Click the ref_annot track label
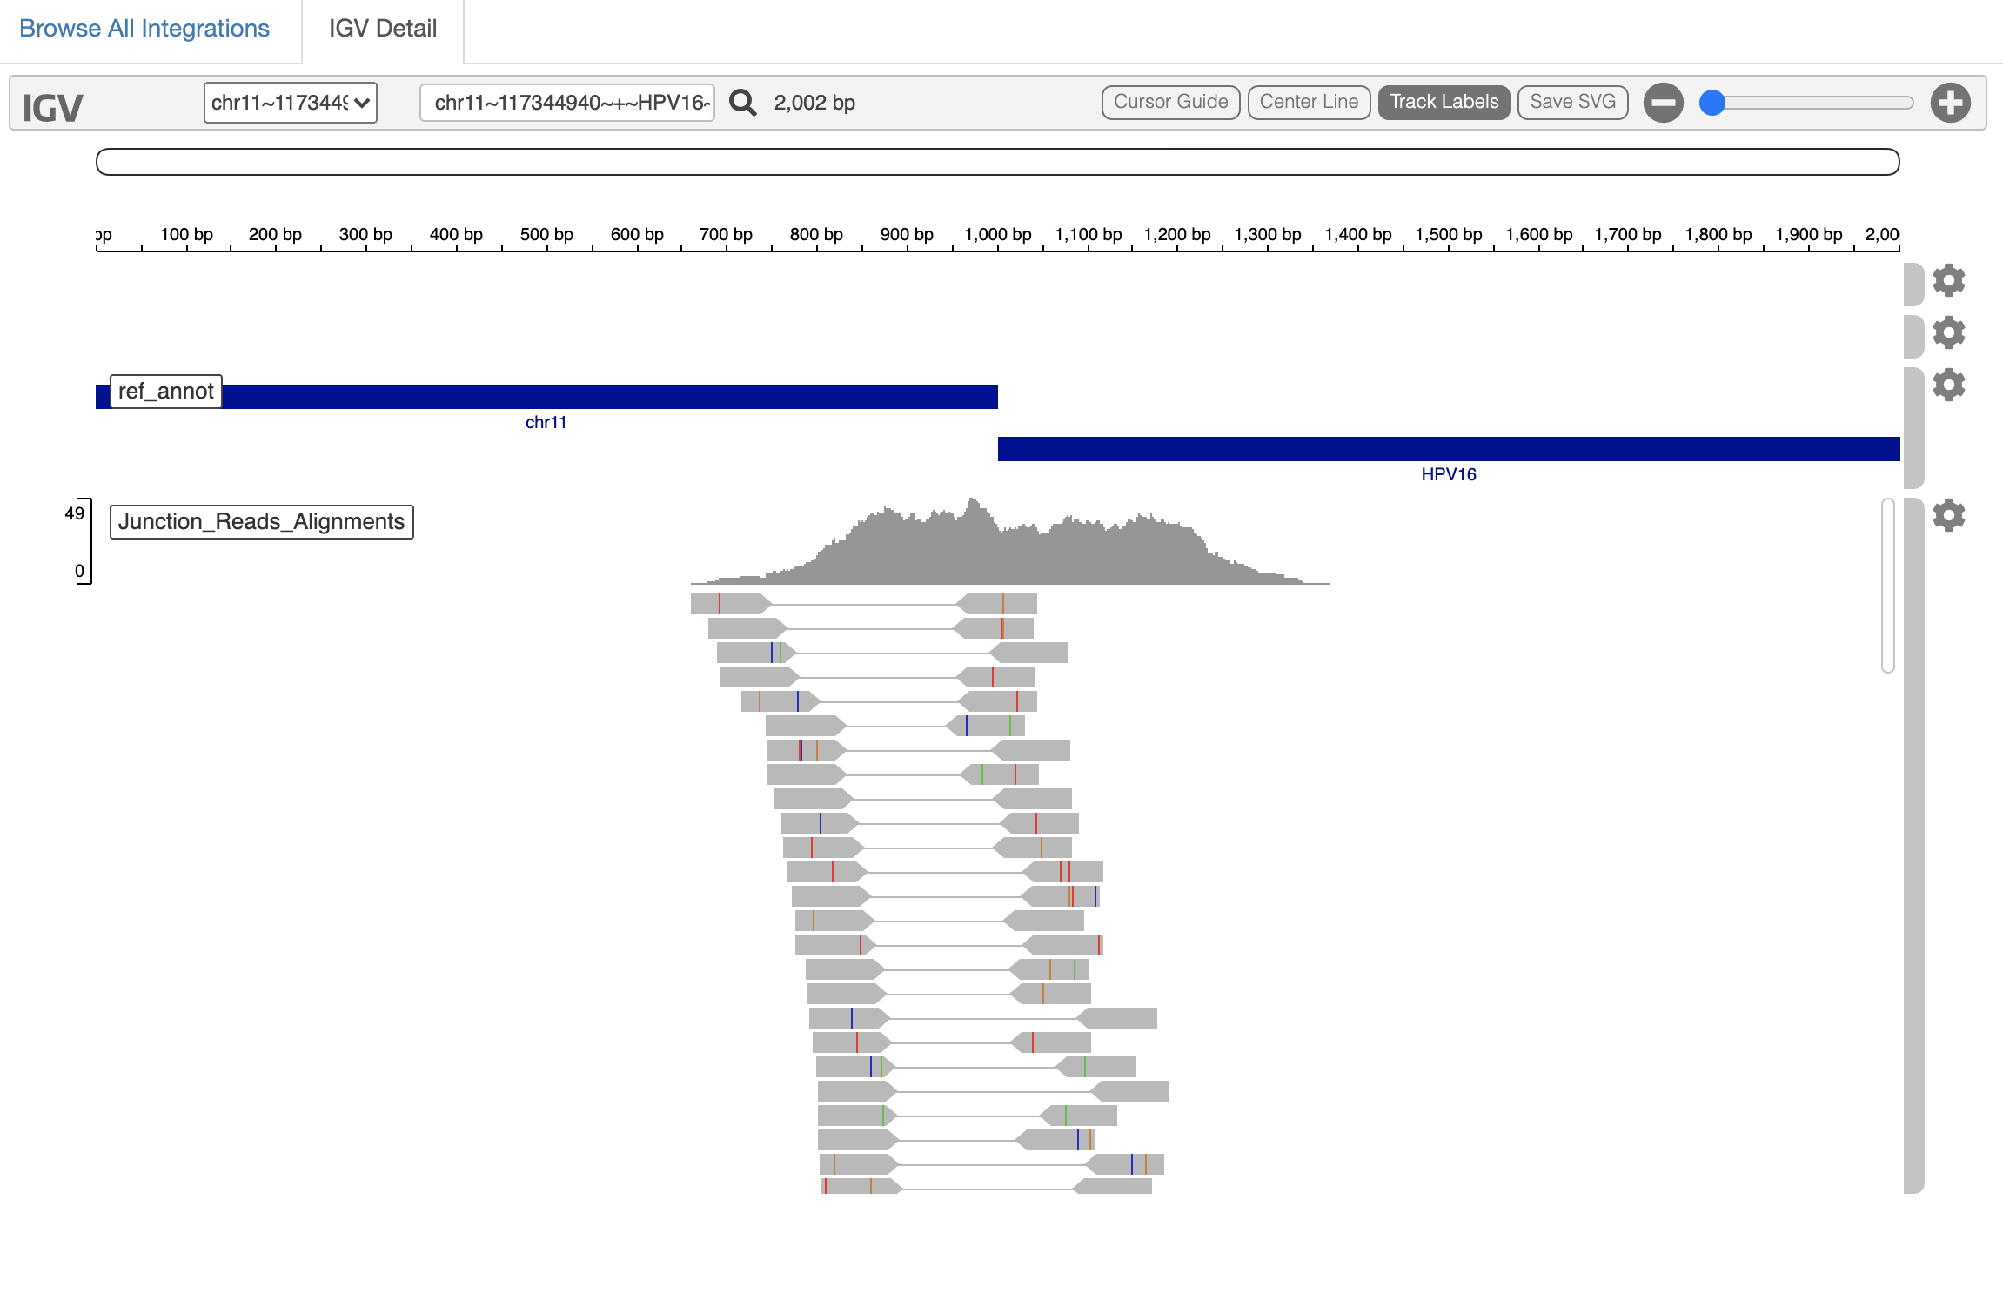This screenshot has height=1307, width=2003. click(x=166, y=392)
